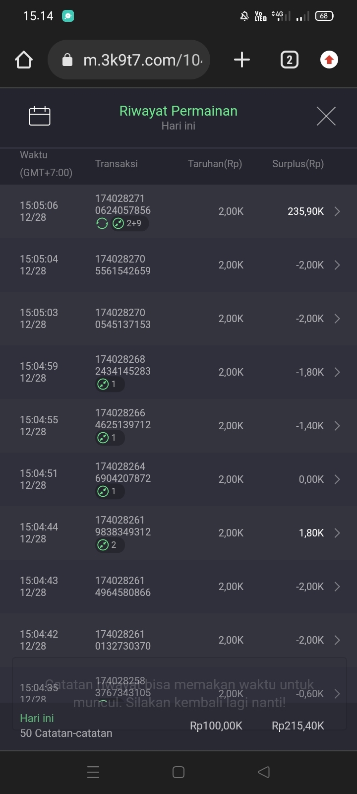Screen dimensions: 357x794
Task: Tap the Riwayat Permainan title
Action: (178, 111)
